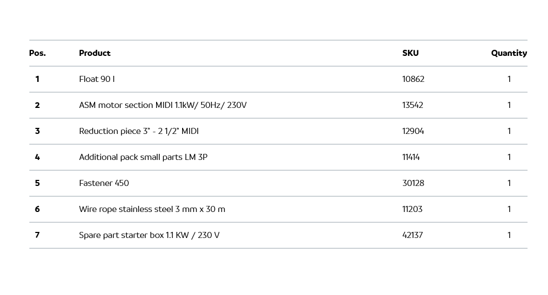Open the ASM motor section MIDI product
This screenshot has width=548, height=295.
click(163, 105)
